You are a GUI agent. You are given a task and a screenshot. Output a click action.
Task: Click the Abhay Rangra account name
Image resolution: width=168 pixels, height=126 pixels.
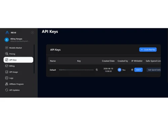(16, 39)
